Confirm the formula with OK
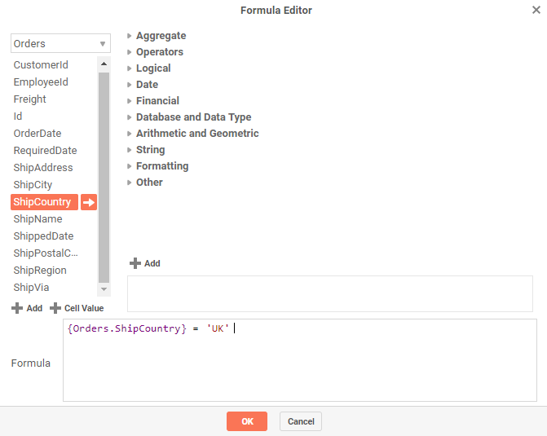Viewport: 547px width, 436px height. (247, 421)
